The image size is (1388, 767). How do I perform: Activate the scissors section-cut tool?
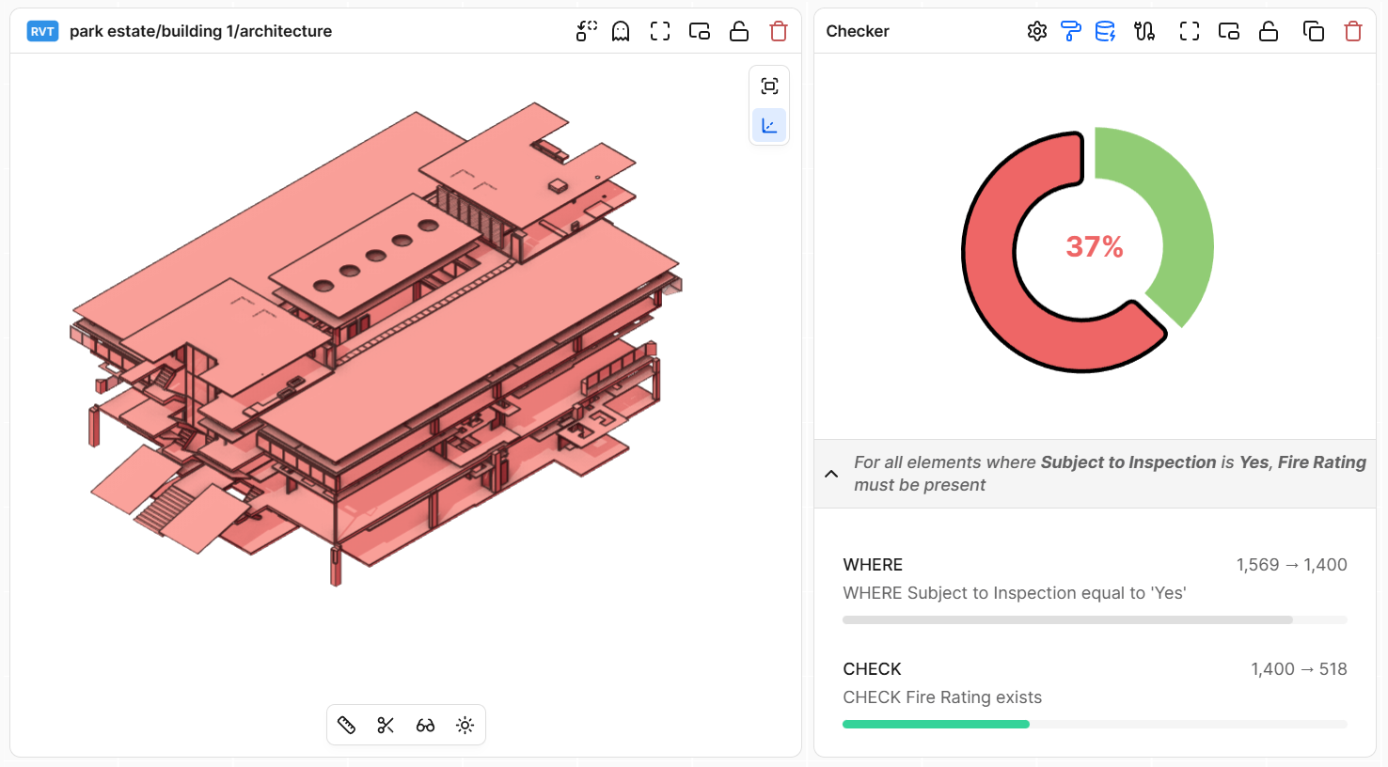click(x=386, y=725)
